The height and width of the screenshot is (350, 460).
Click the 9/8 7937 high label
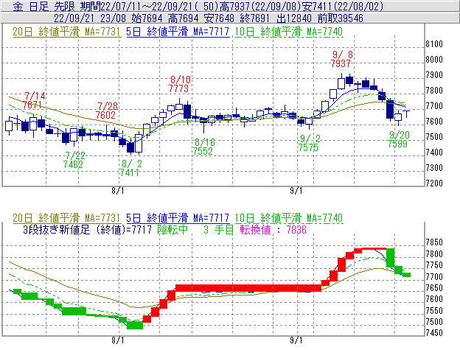pos(341,59)
